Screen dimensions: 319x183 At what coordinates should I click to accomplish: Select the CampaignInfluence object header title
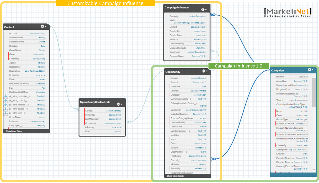tap(176, 8)
